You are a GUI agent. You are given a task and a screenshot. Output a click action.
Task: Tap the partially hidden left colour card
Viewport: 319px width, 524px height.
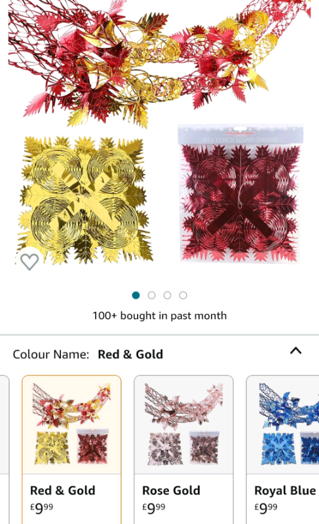click(x=5, y=449)
